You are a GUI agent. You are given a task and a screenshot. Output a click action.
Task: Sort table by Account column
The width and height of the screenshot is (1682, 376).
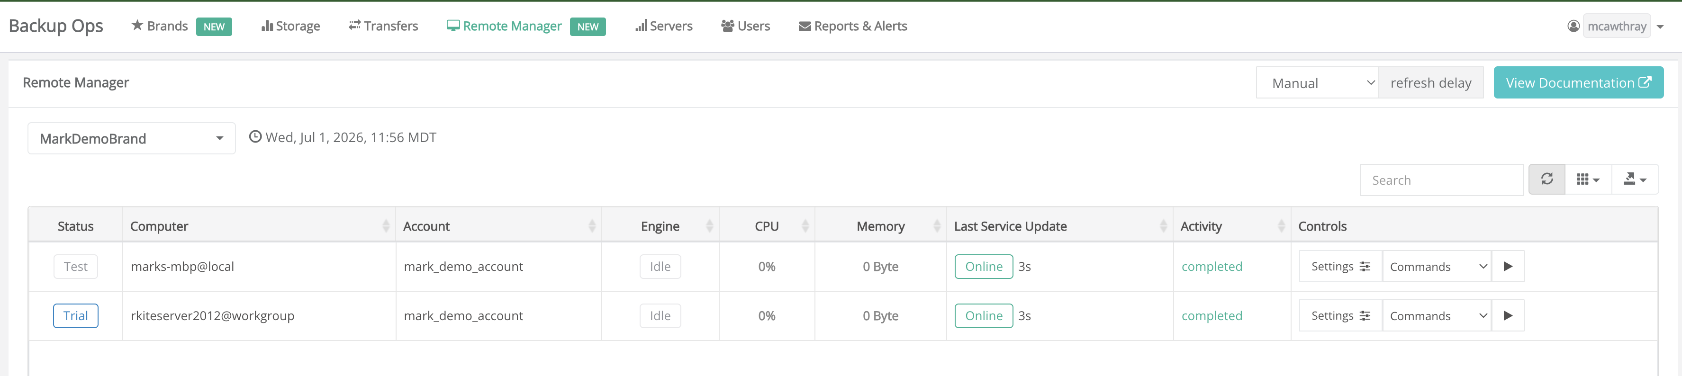(498, 226)
